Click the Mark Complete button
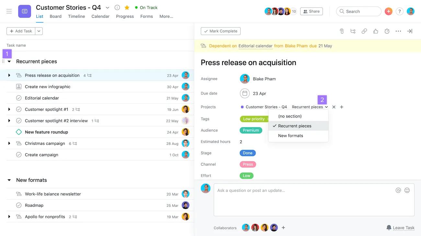 pyautogui.click(x=221, y=31)
